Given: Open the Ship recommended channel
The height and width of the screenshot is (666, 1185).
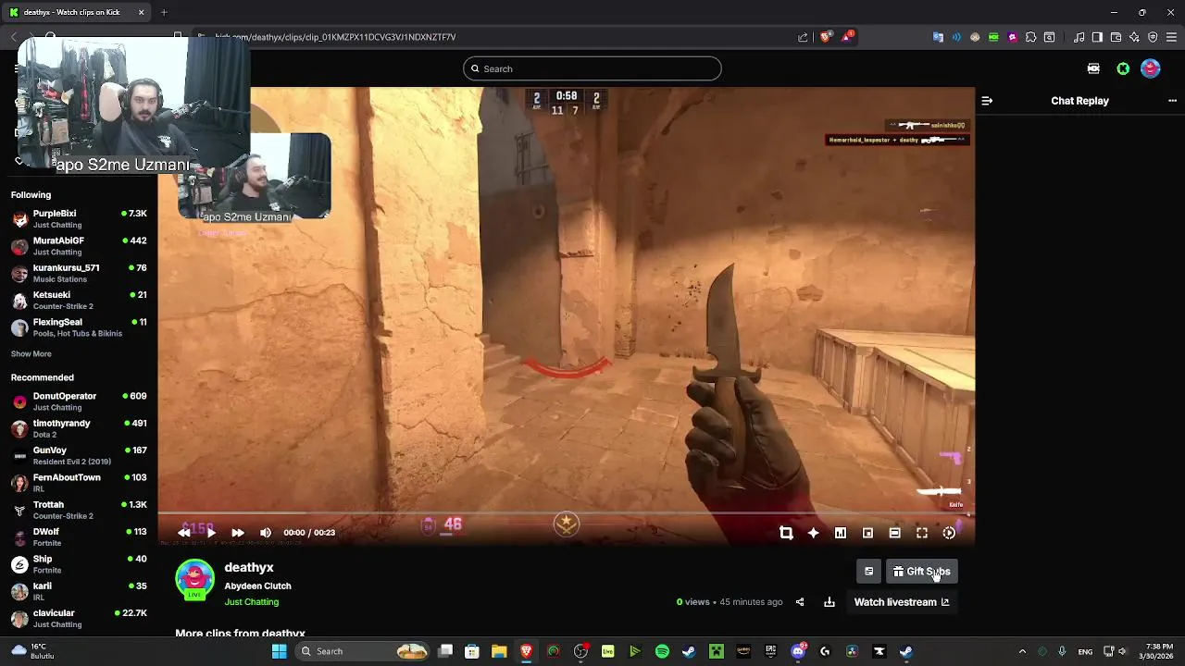Looking at the screenshot, I should (79, 564).
